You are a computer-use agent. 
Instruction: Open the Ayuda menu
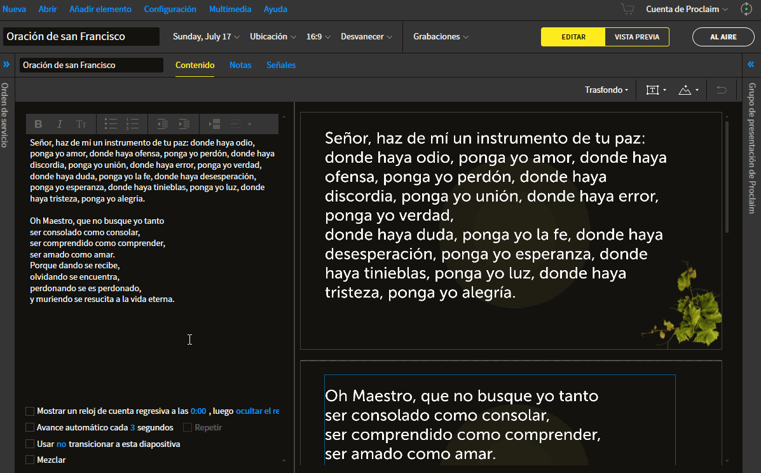[275, 9]
